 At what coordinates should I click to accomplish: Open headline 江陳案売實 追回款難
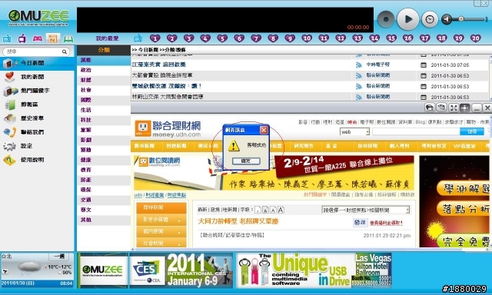click(x=159, y=65)
